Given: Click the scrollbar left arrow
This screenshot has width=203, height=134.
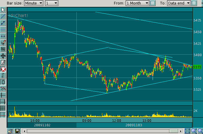Looking at the screenshot, I should (x=25, y=131).
